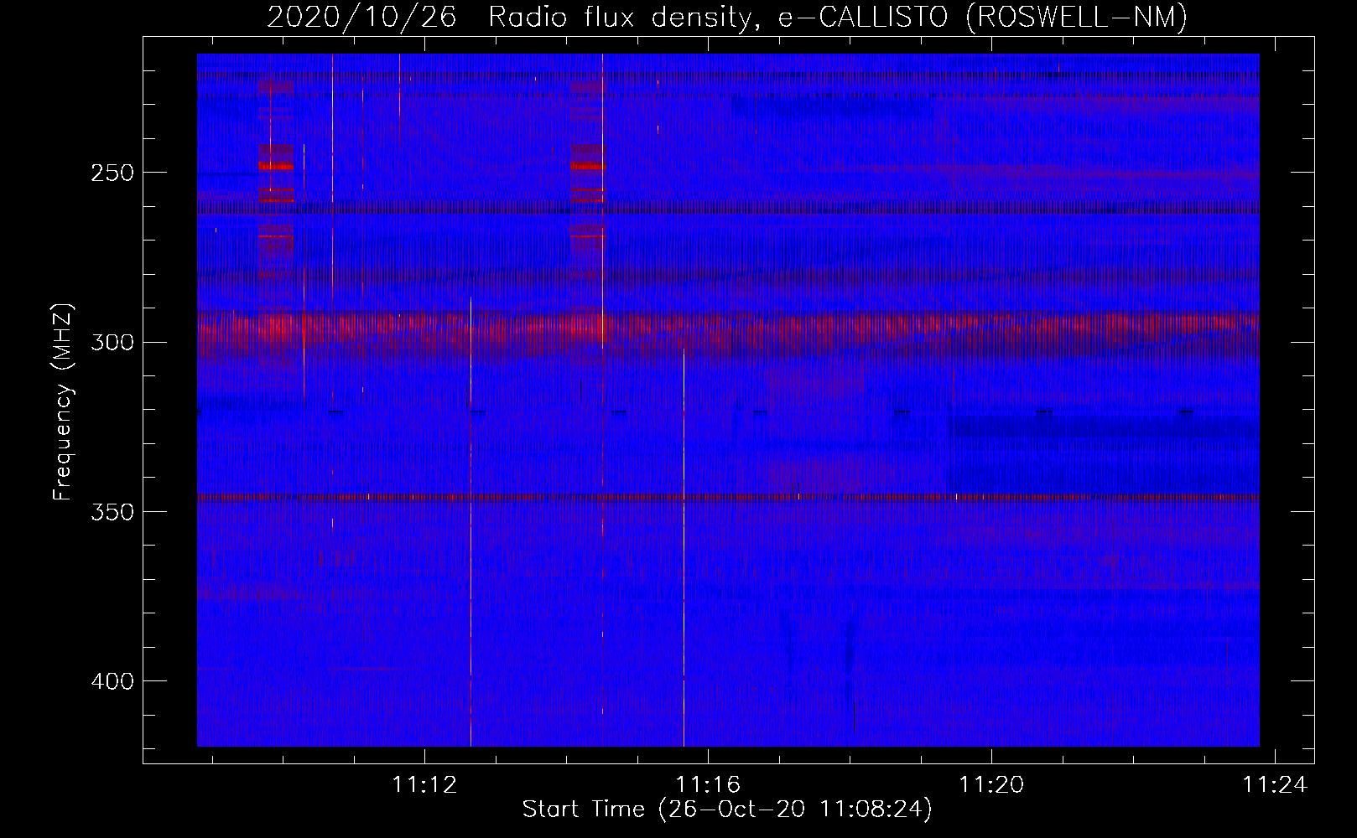The height and width of the screenshot is (838, 1357).
Task: Click the "Start Time (26-Oct-20 11:08:24)" label
Action: pyautogui.click(x=727, y=810)
